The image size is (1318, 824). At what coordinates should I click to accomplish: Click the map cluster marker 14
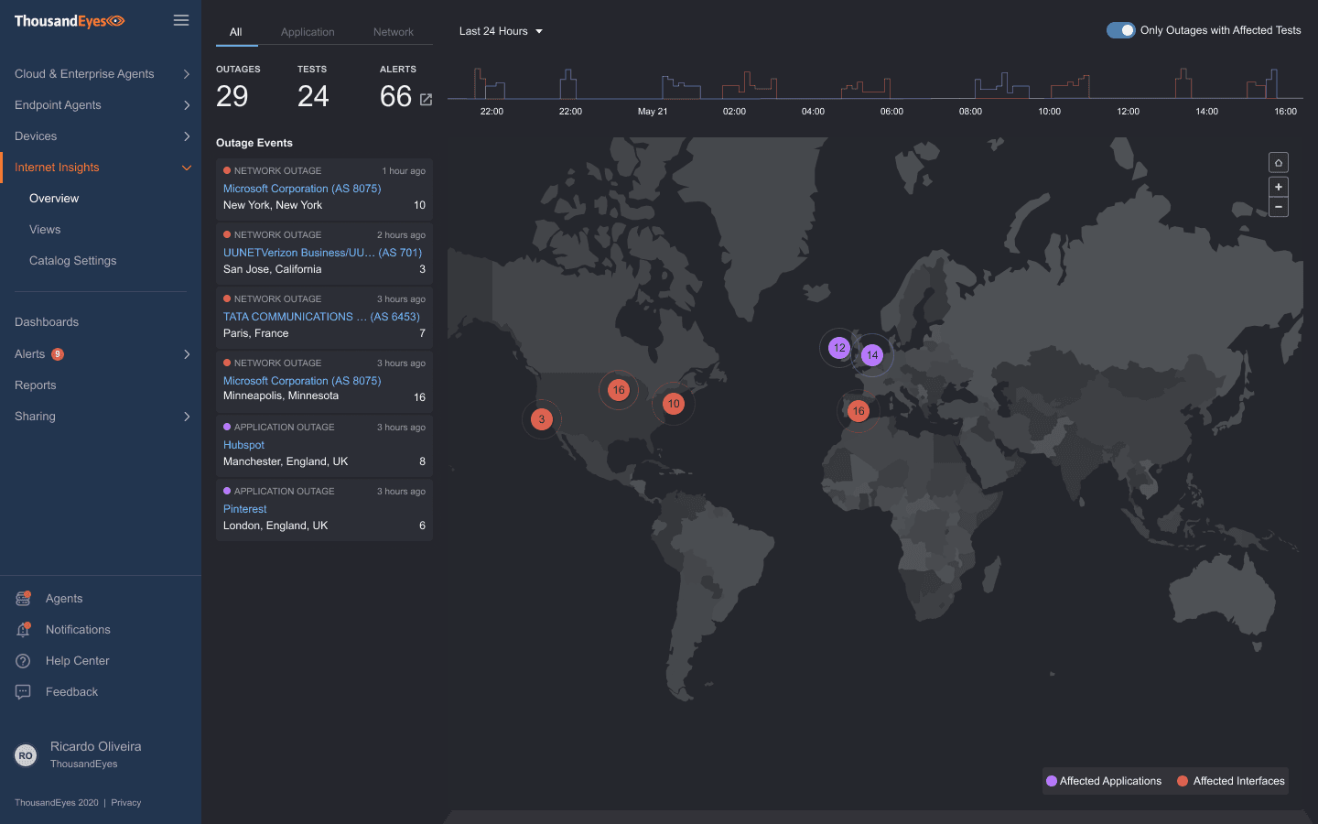(x=872, y=355)
